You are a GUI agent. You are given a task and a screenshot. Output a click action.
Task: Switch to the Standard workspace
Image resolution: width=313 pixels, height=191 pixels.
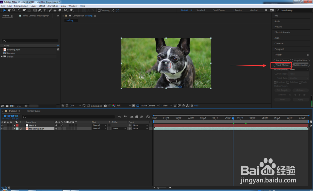[200, 10]
